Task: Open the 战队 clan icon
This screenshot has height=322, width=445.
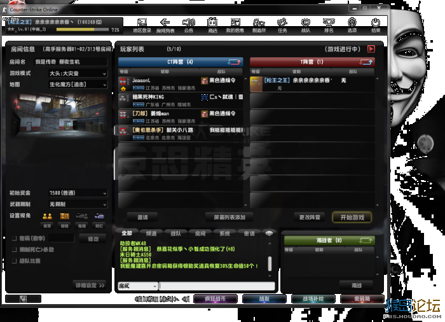Action: coord(306,25)
